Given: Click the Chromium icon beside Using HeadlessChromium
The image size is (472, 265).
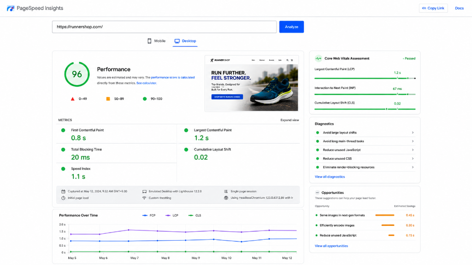Looking at the screenshot, I should [226, 198].
